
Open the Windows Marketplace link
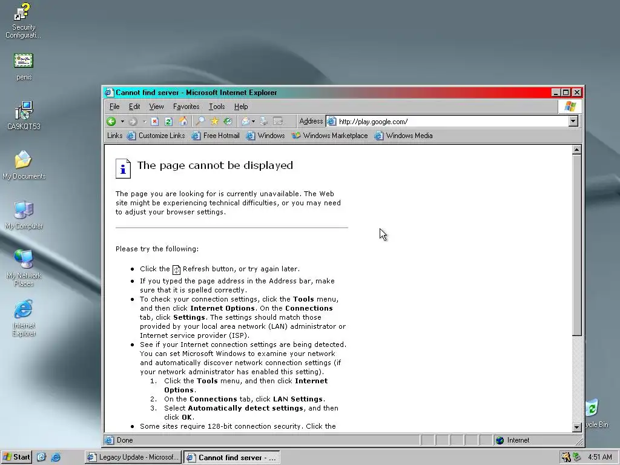[329, 136]
